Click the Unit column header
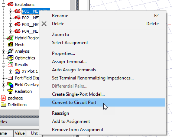 tap(34, 133)
